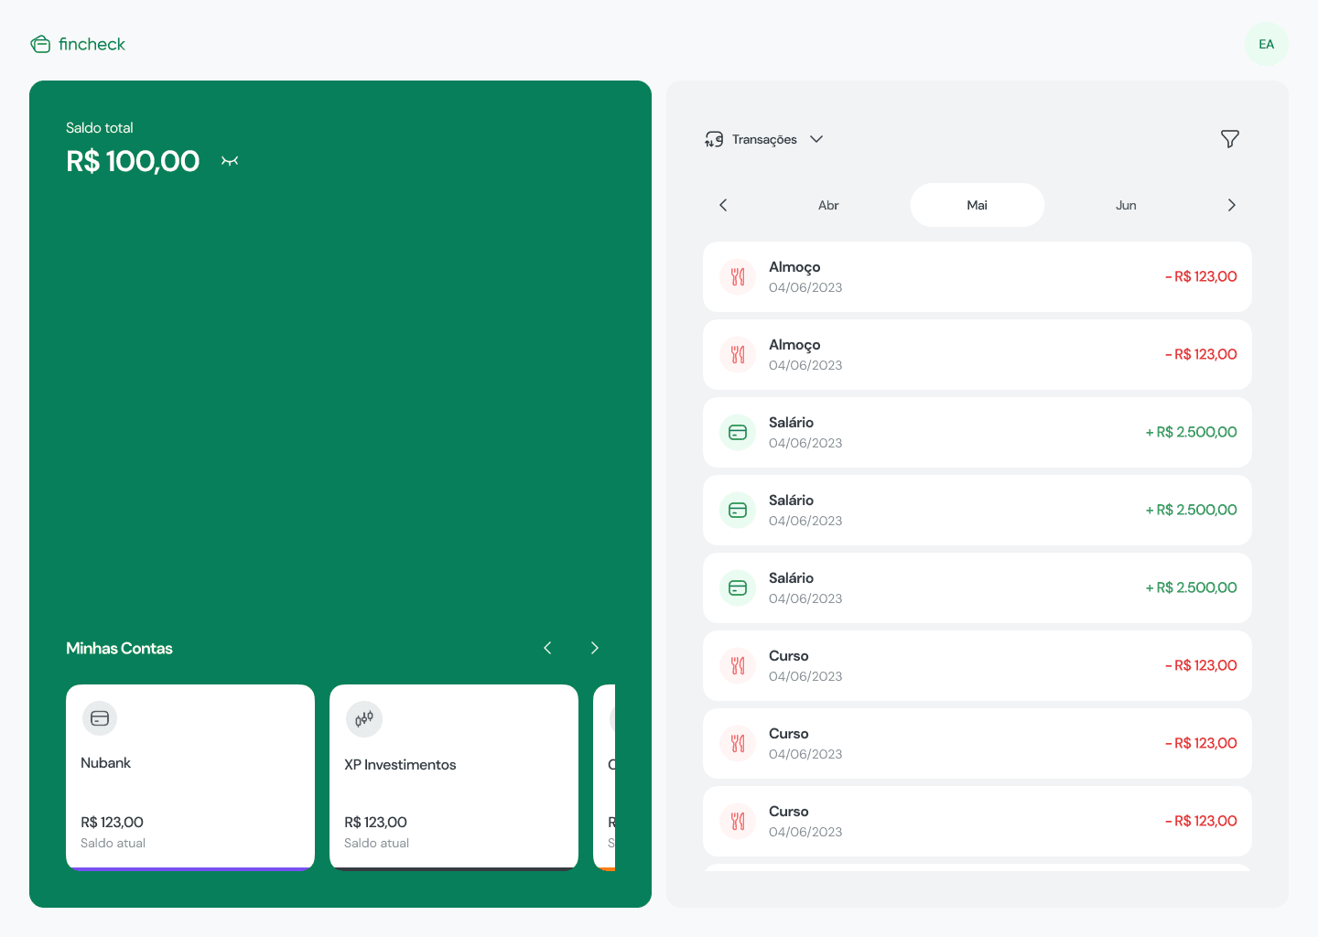Open the transactions filter funnel
Image resolution: width=1318 pixels, height=937 pixels.
(x=1229, y=139)
